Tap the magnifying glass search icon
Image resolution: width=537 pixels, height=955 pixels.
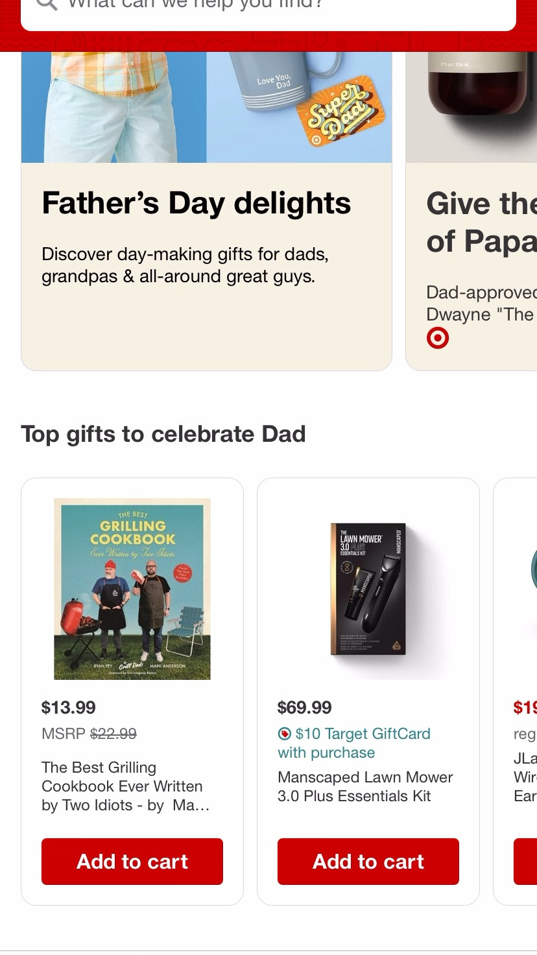(x=47, y=4)
